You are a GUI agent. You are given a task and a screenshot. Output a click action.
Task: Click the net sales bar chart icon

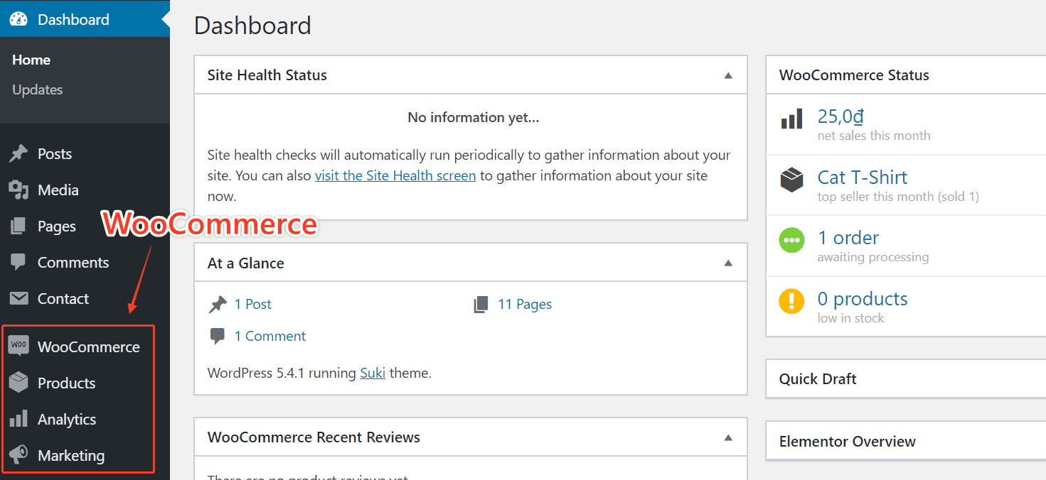click(791, 119)
